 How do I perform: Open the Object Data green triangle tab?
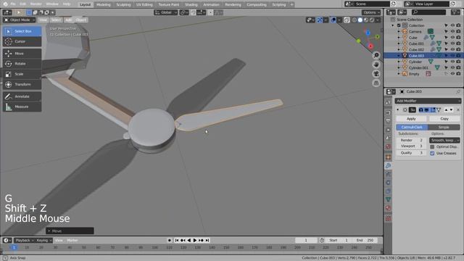click(x=389, y=199)
